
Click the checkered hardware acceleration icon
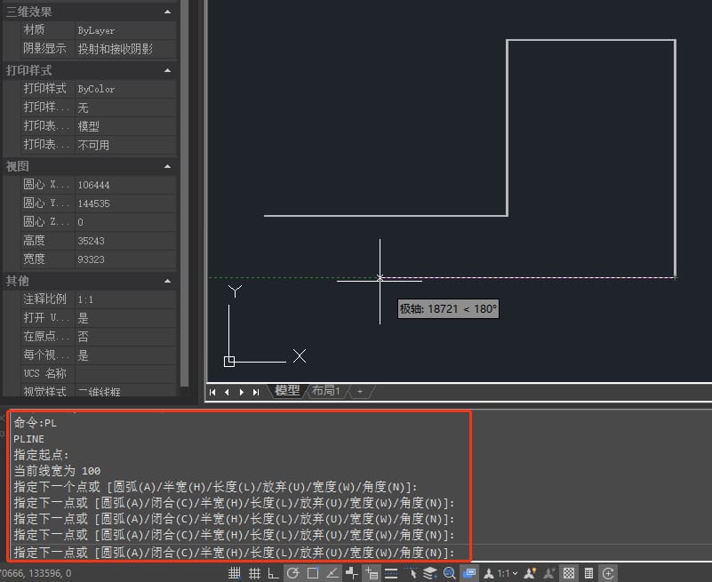pyautogui.click(x=569, y=573)
